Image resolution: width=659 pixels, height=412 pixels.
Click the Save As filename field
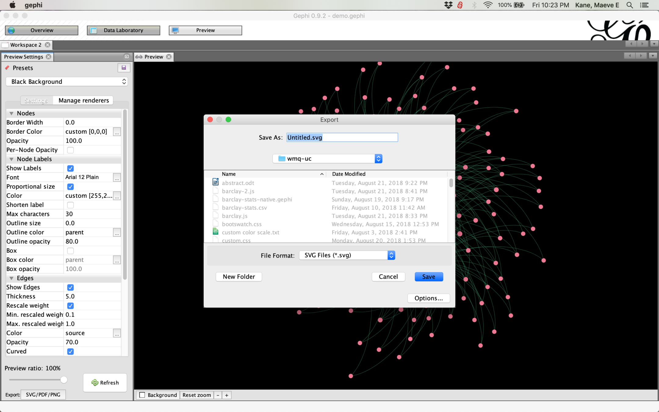[x=342, y=137]
